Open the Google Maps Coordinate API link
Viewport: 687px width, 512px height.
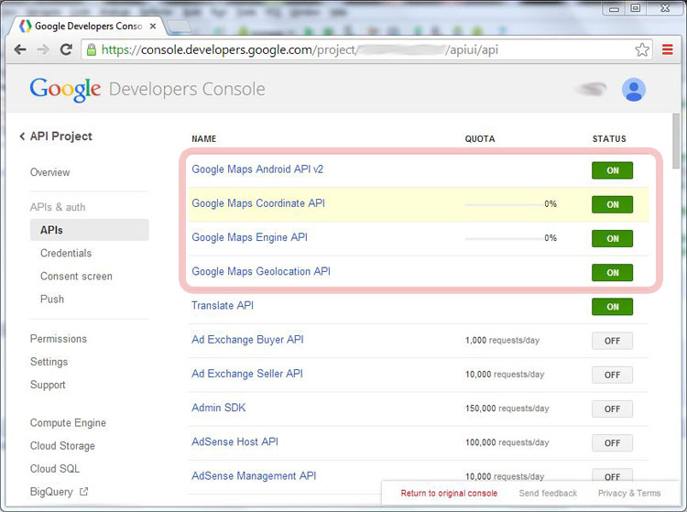click(x=258, y=203)
